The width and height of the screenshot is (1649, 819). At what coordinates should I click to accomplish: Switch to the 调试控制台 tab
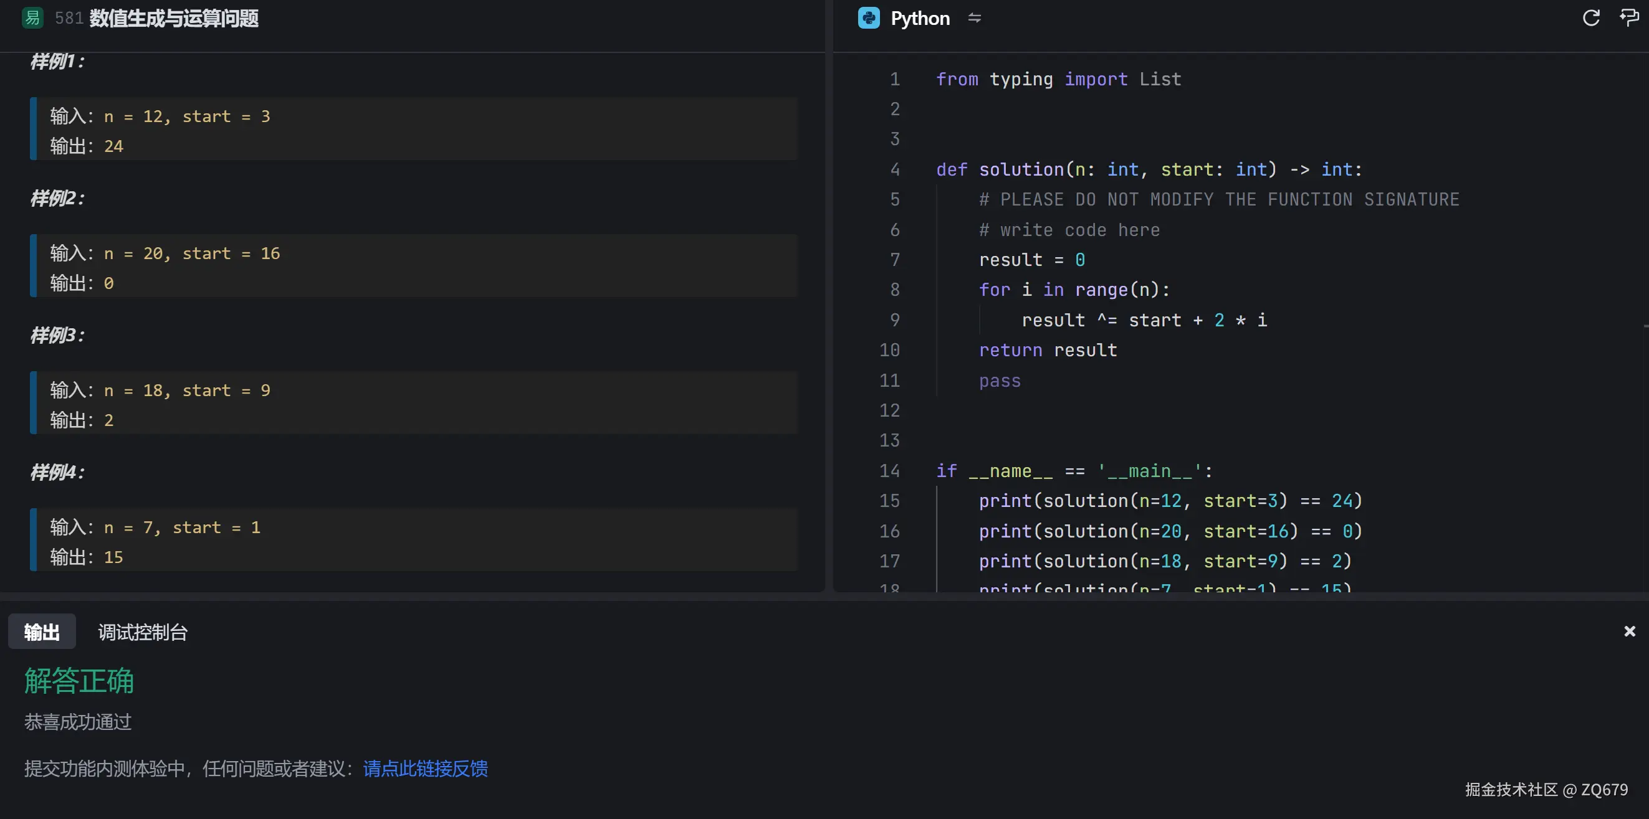tap(142, 632)
